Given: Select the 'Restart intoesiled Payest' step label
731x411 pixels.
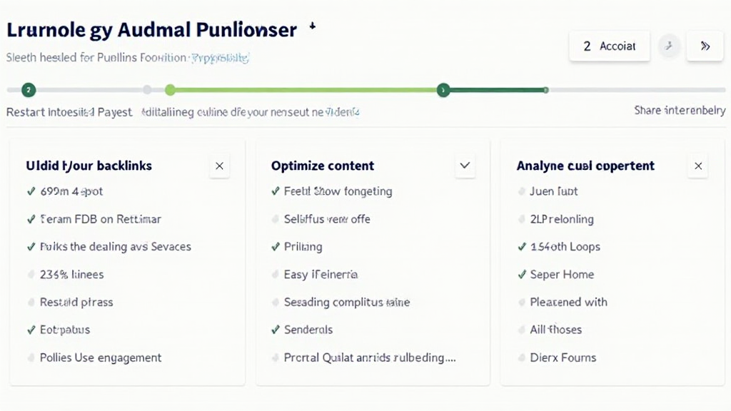Looking at the screenshot, I should coord(69,112).
